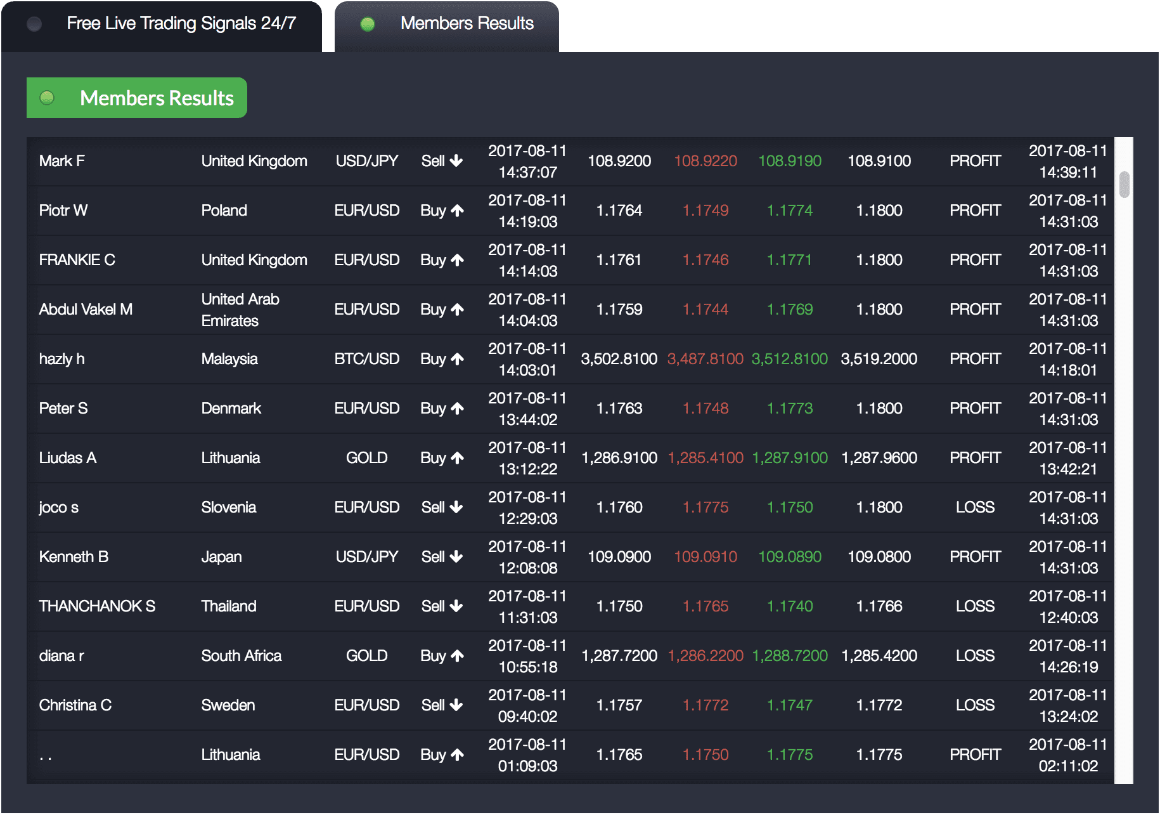Select the name Christina C
This screenshot has width=1160, height=817.
pos(75,705)
